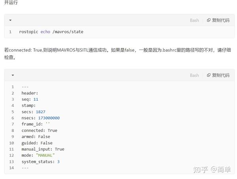Click the "MANUAL" mode value
The image size is (237, 179).
[45, 155]
